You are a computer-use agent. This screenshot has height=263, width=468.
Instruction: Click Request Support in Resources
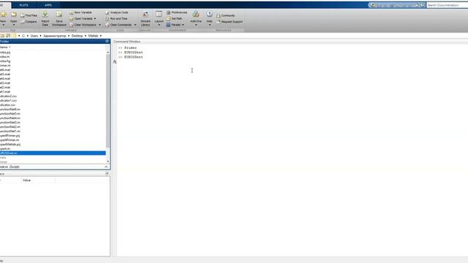coord(229,22)
